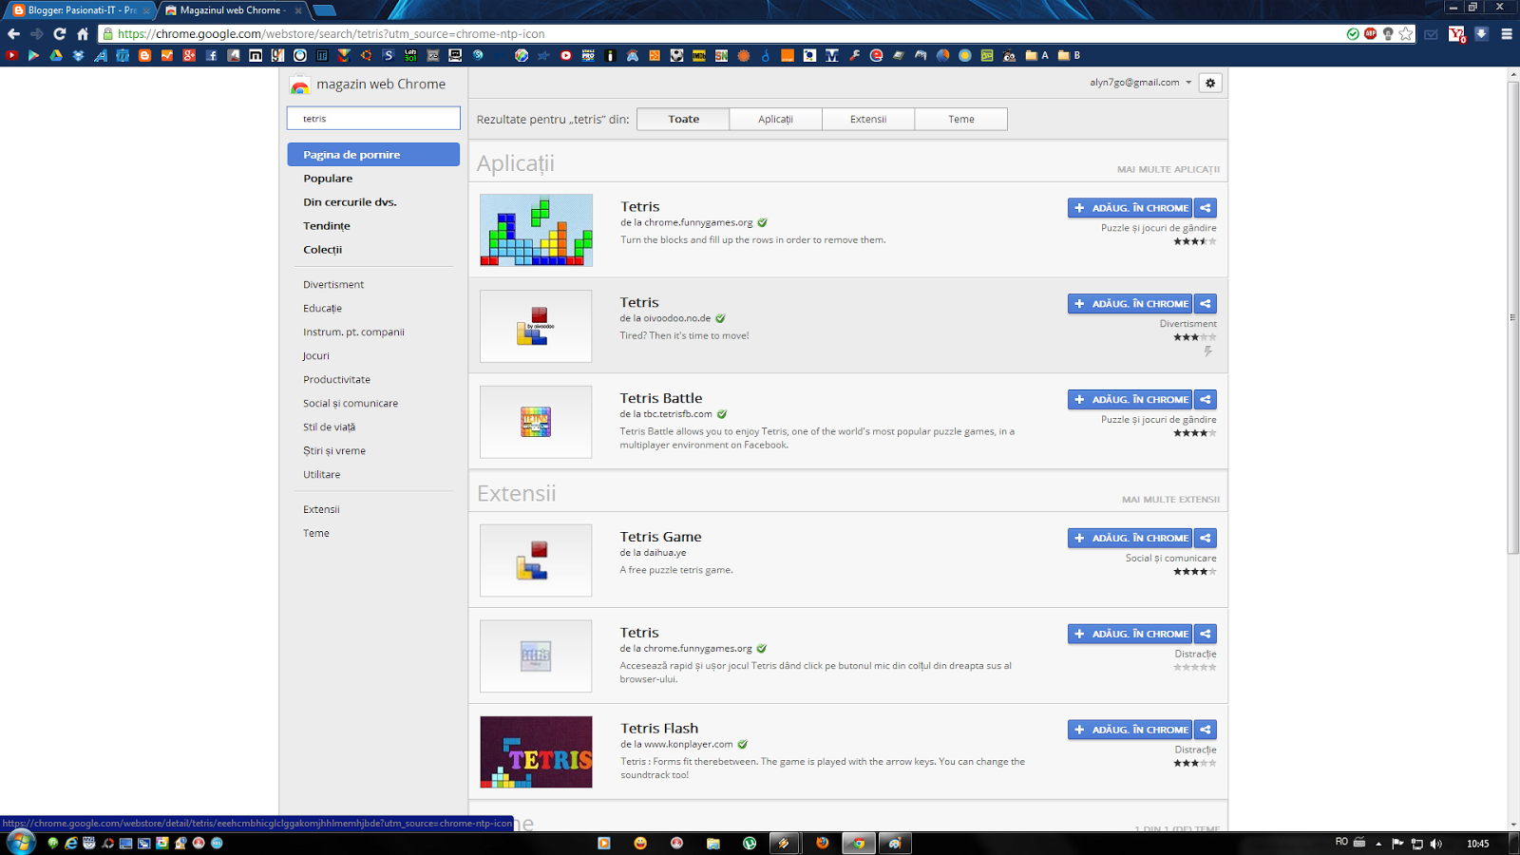Click the Tetris Flash thumbnail

(x=536, y=751)
